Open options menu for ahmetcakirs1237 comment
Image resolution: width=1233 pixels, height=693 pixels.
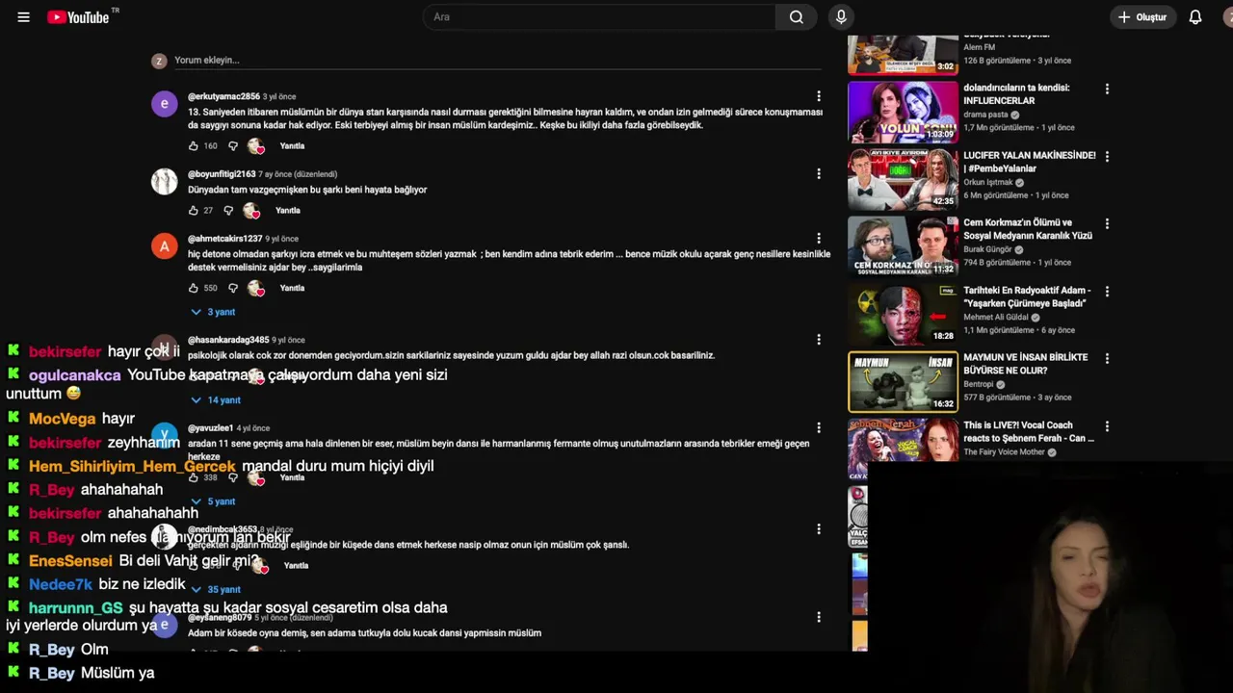pos(819,239)
